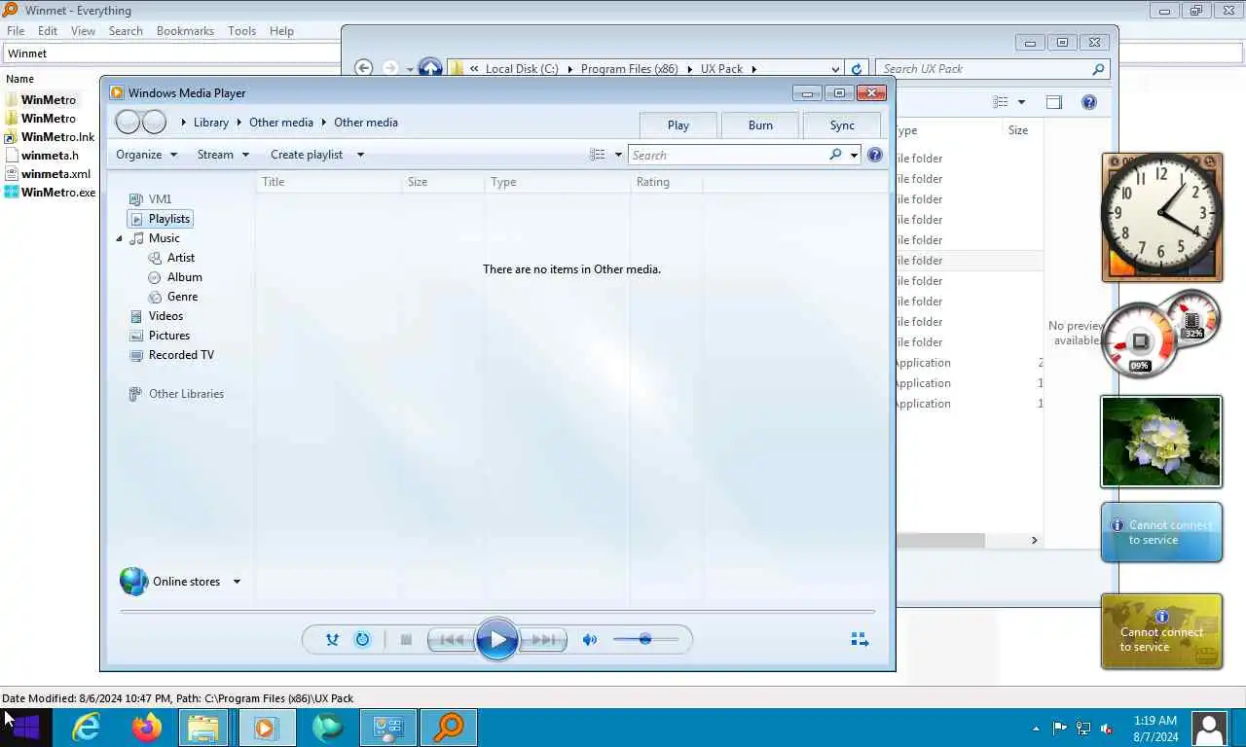Skip to next track button
Viewport: 1246px width, 747px height.
click(x=543, y=639)
